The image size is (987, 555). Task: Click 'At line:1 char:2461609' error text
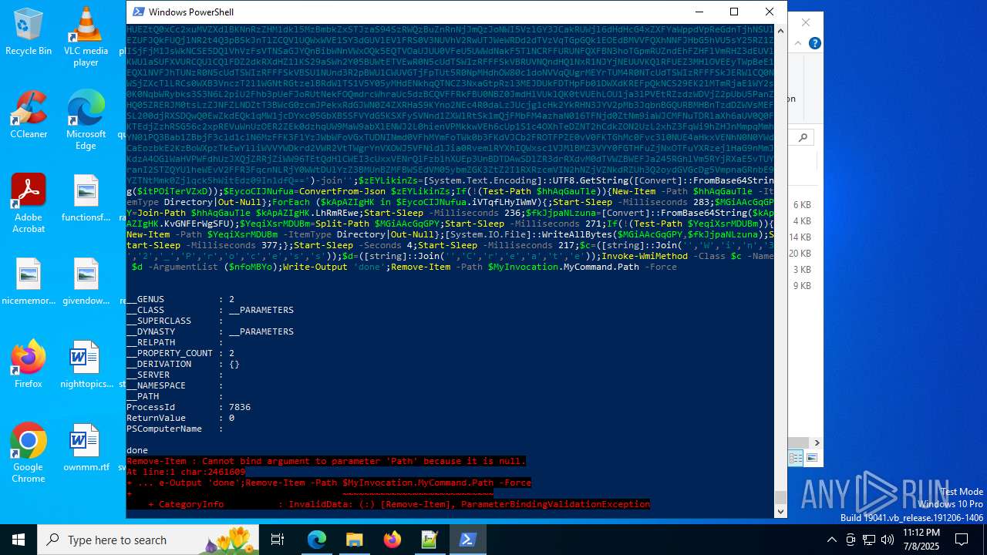coord(186,472)
